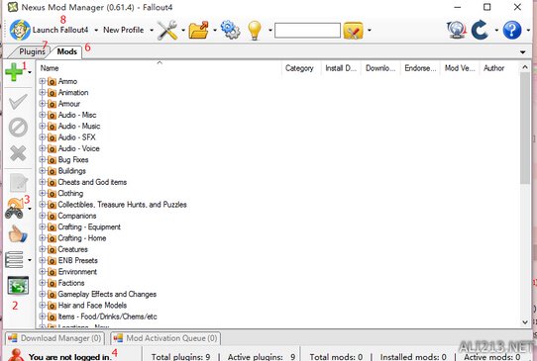Click the game controller with arrow icon

pos(15,209)
